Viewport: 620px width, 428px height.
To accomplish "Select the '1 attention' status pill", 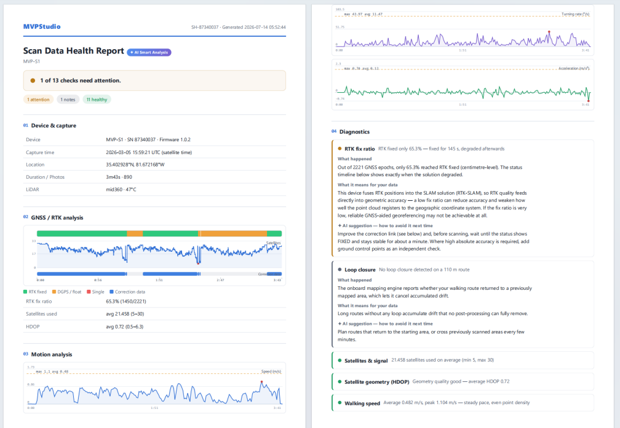I will coord(38,99).
